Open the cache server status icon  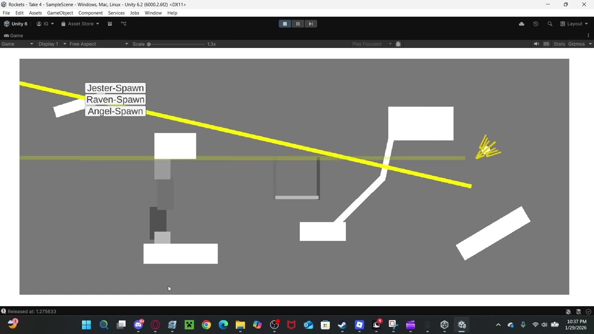coord(578,312)
